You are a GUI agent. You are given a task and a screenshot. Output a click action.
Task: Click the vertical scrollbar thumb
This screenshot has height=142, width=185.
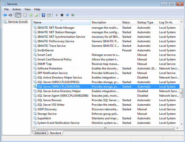(182, 93)
